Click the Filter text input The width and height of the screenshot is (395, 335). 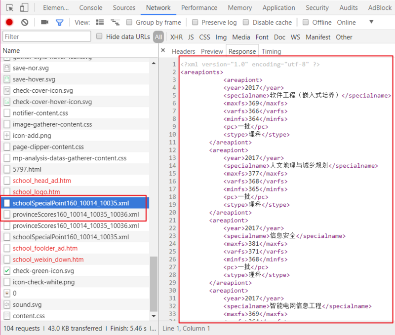click(x=46, y=37)
